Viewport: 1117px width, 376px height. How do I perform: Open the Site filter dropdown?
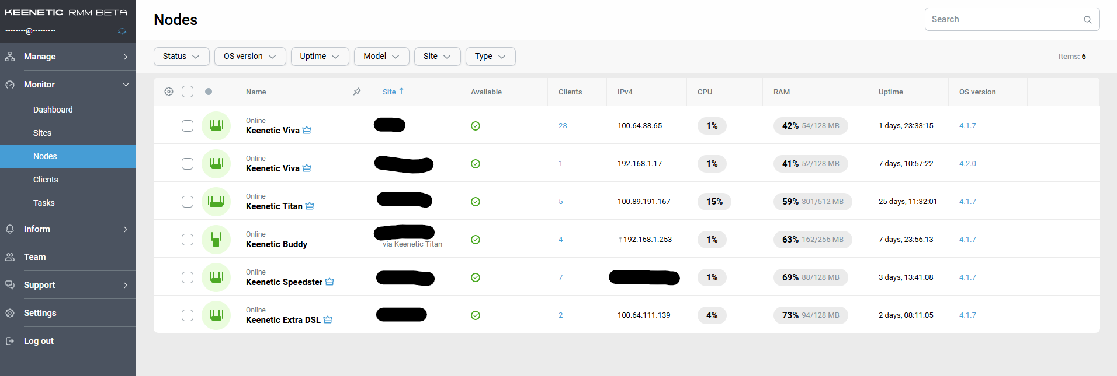click(x=438, y=57)
